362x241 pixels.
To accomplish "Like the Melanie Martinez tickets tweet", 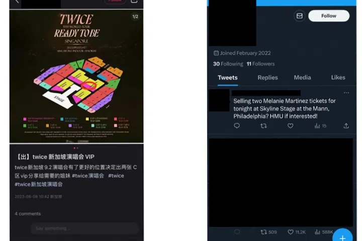I will click(290, 126).
